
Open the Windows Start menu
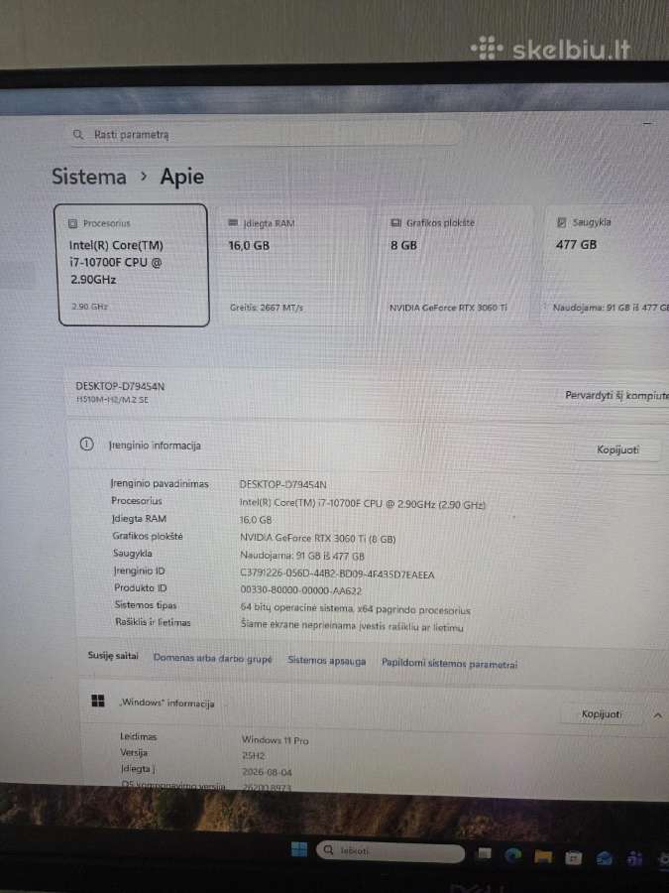[x=299, y=849]
